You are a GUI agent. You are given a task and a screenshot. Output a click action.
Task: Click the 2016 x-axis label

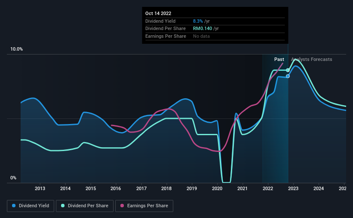[116, 188]
